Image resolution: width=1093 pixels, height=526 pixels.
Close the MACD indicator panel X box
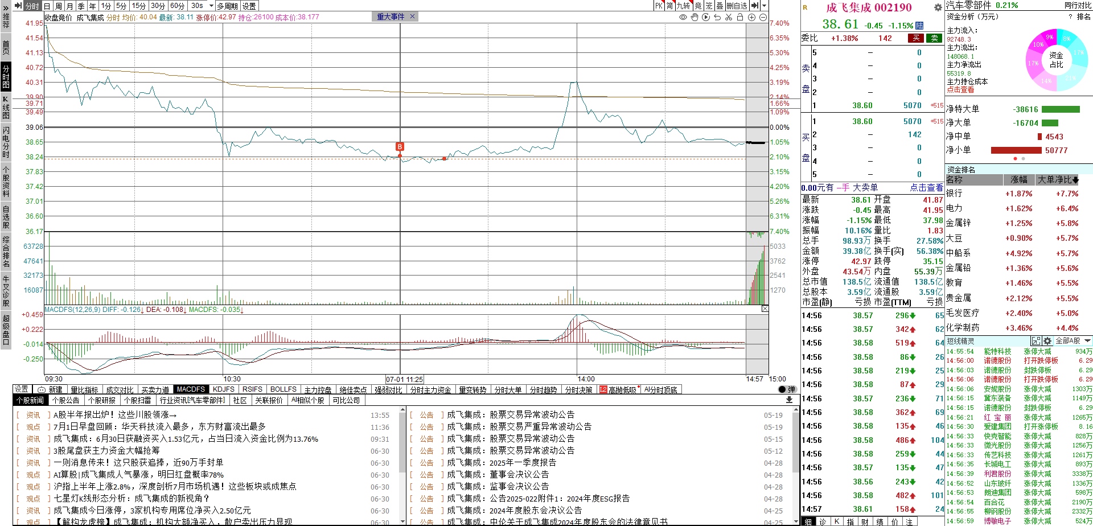(765, 309)
